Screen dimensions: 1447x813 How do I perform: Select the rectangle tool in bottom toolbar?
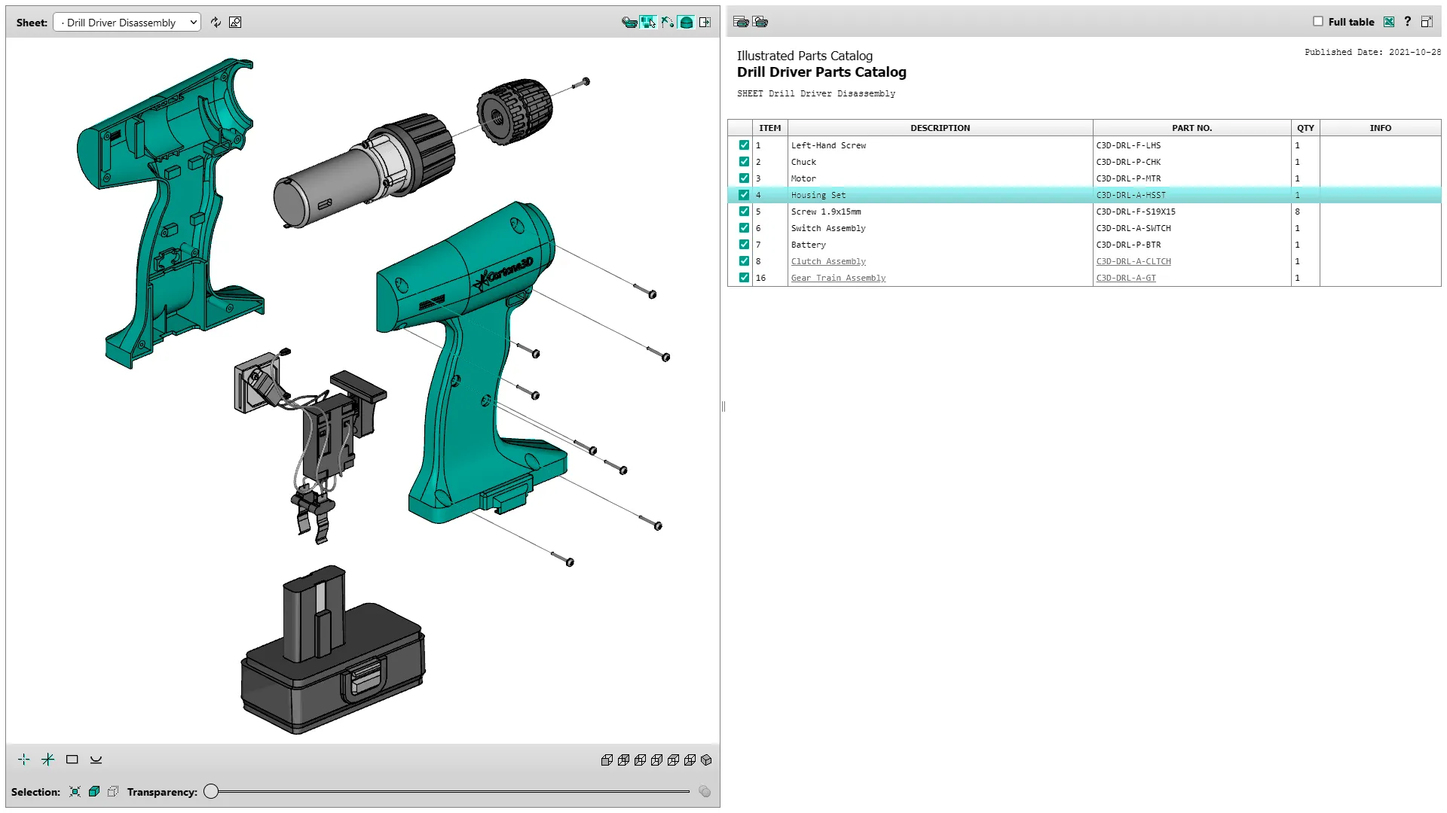[72, 760]
